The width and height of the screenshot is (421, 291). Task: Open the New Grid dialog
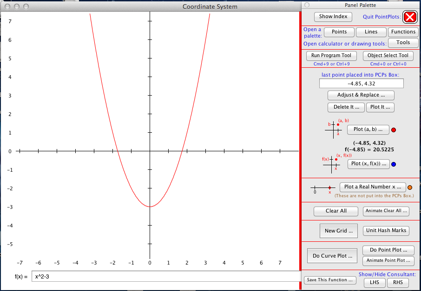point(339,231)
